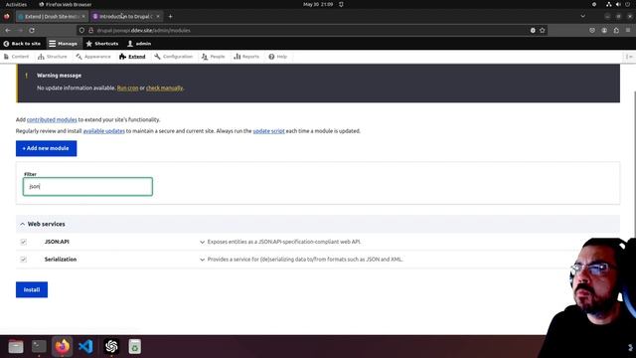Viewport: 636px width, 358px height.
Task: Close the Introduction to Drupal tab
Action: click(x=158, y=16)
